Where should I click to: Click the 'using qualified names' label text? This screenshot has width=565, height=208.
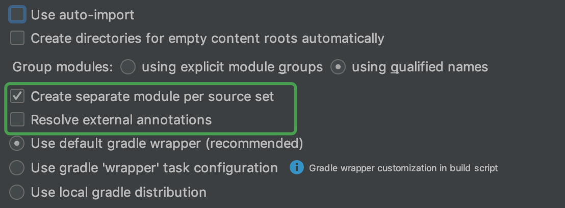pyautogui.click(x=420, y=67)
